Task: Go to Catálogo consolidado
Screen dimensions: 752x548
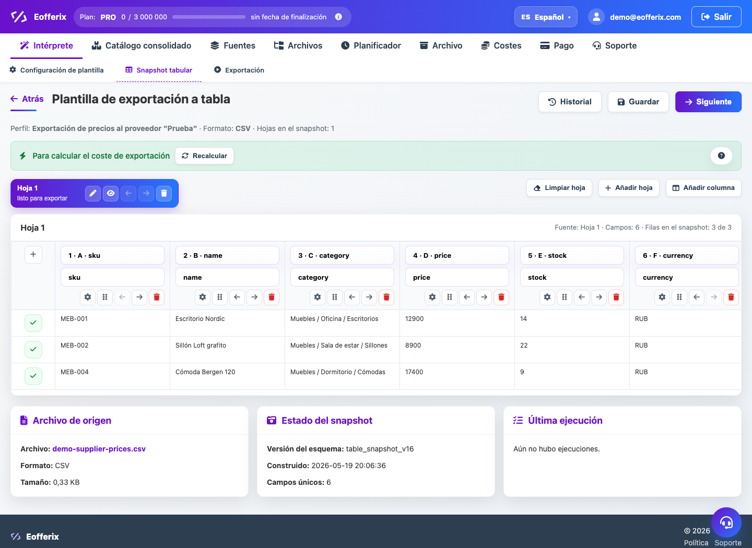Action: pyautogui.click(x=142, y=45)
